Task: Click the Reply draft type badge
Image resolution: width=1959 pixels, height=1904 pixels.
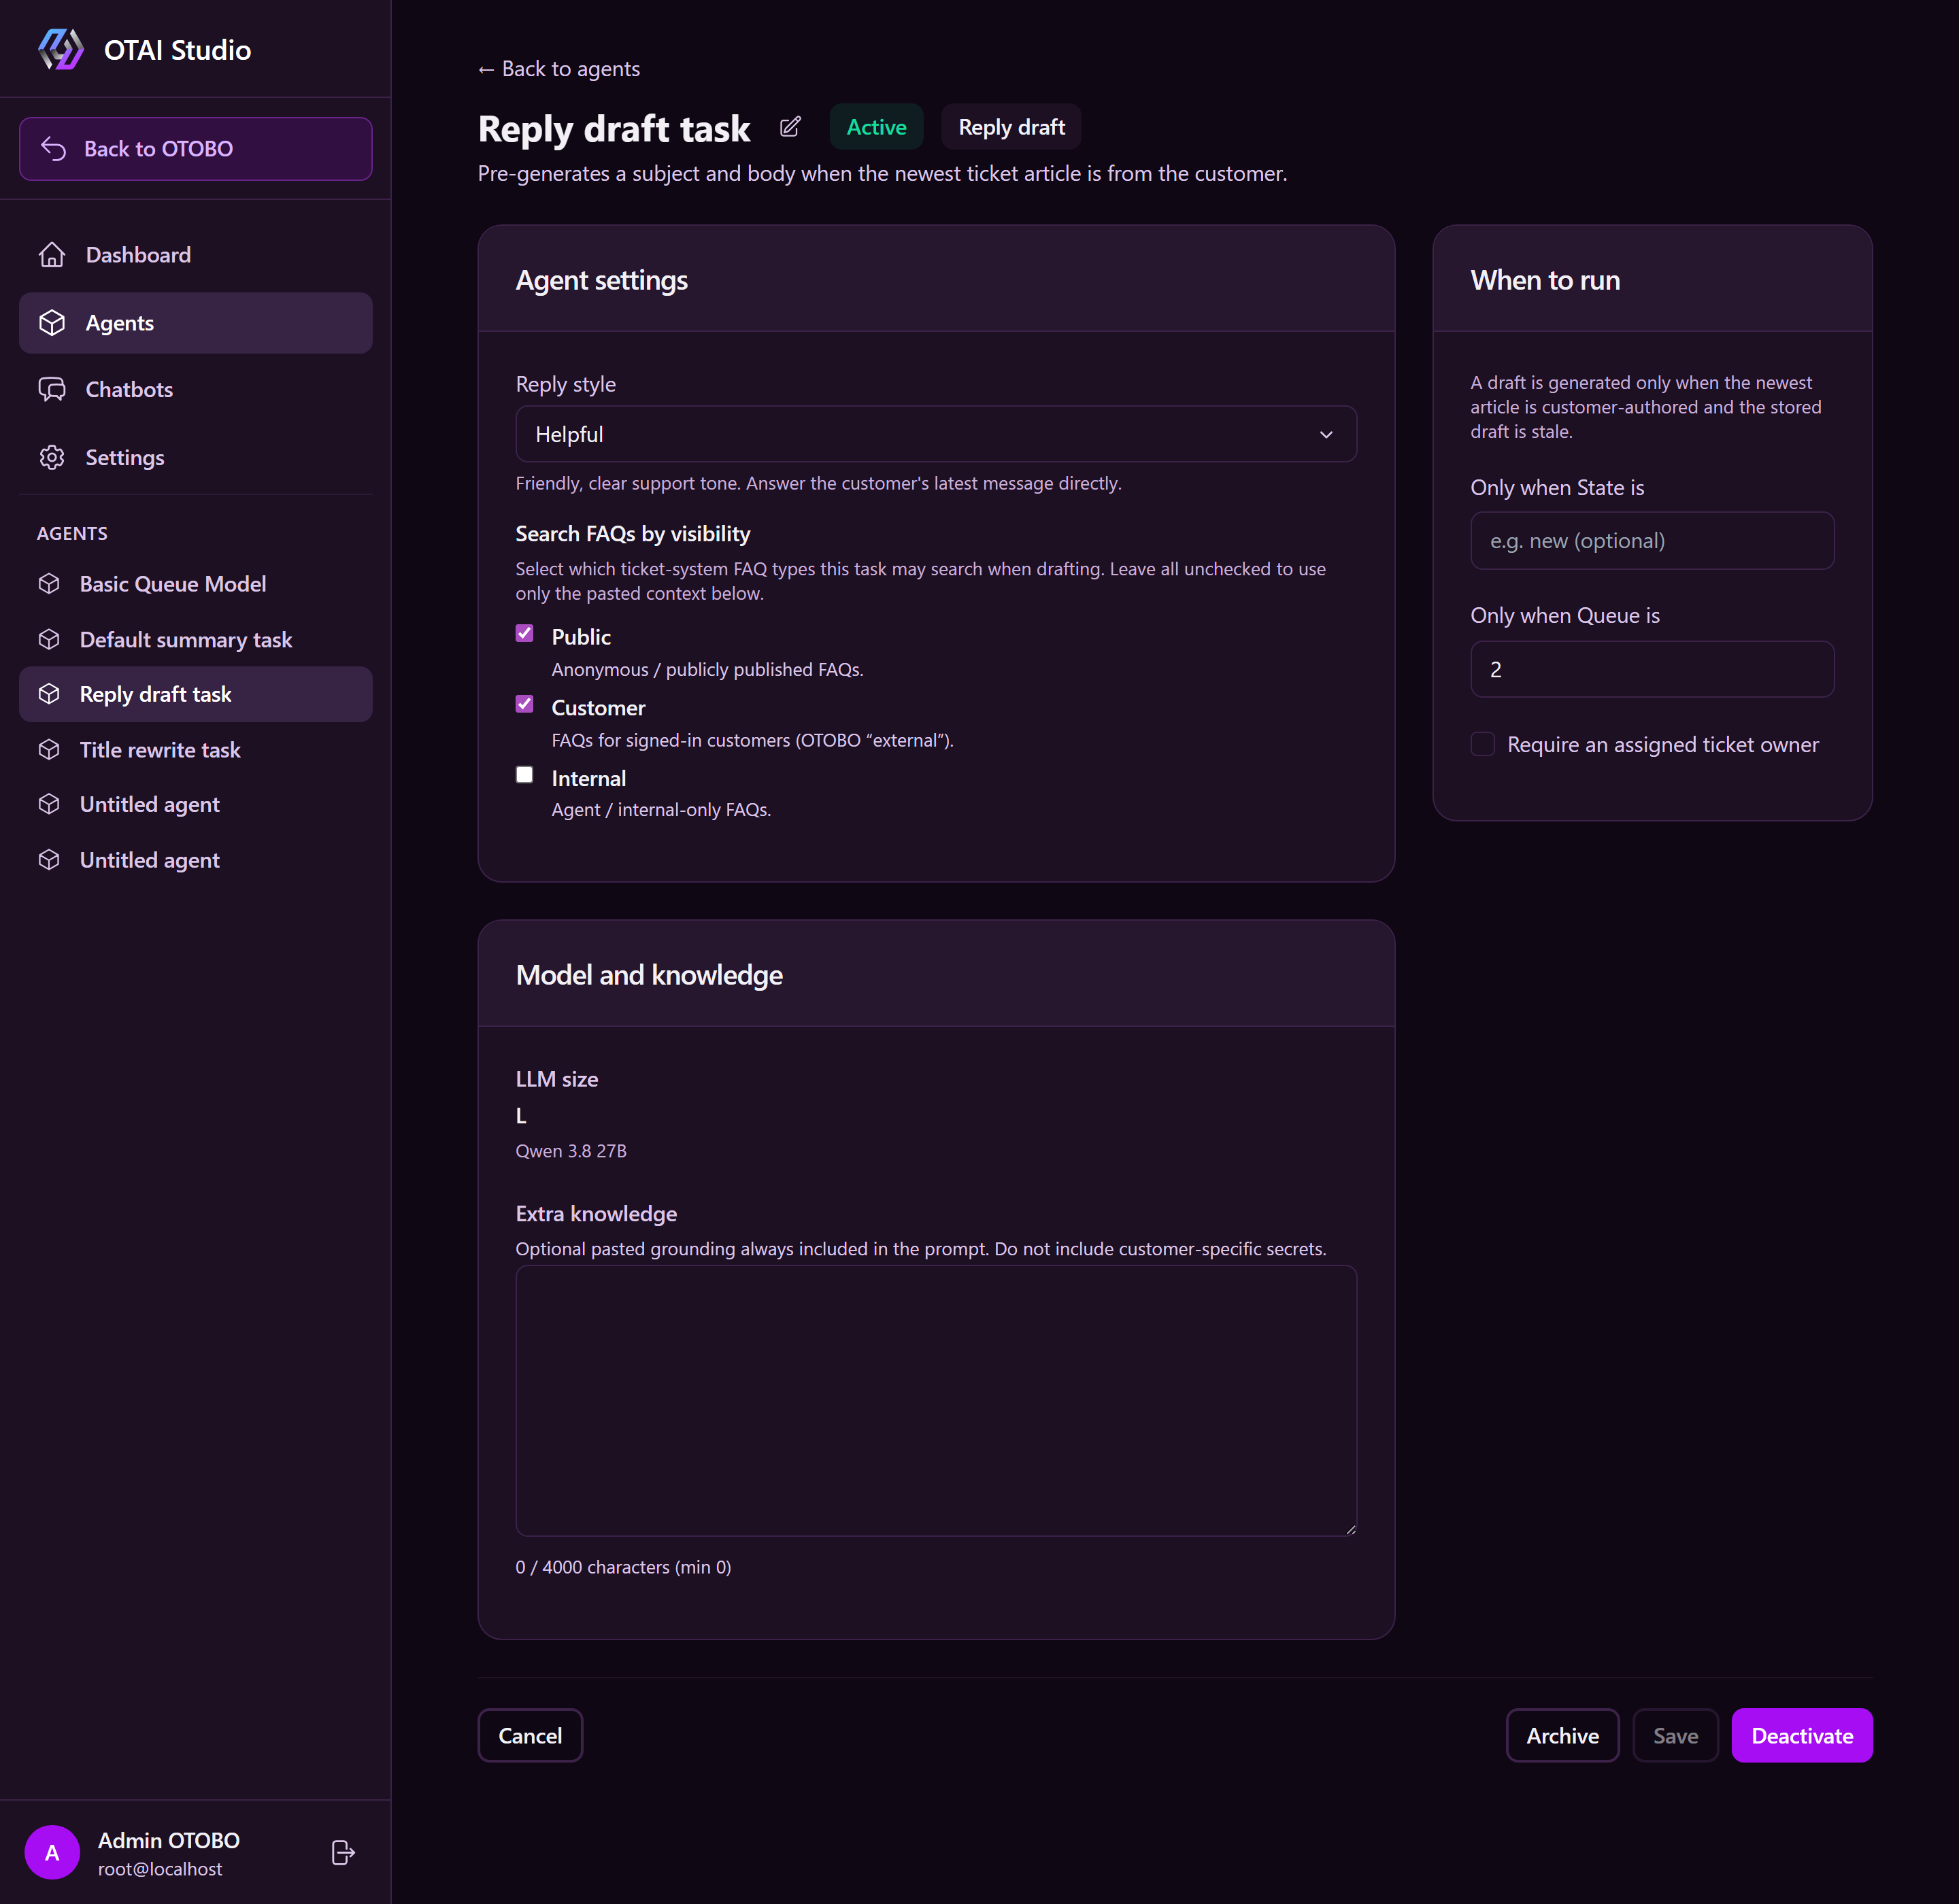Action: pyautogui.click(x=1011, y=127)
